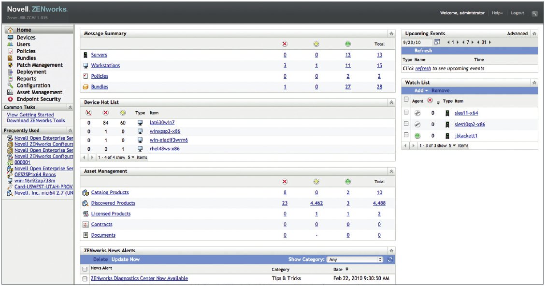The width and height of the screenshot is (546, 287).
Task: Click the Bundles row icon in Message Summary
Action: coord(86,86)
